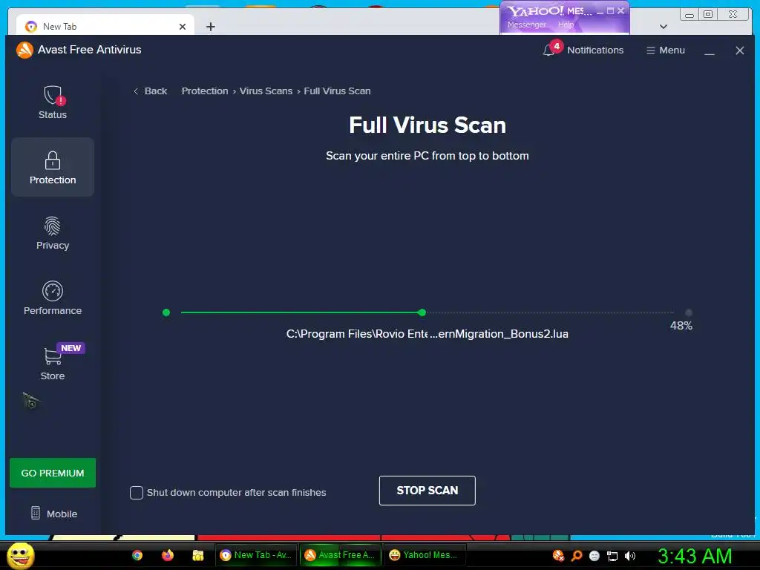Screen dimensions: 760x570
Task: Click the progress indicator current dot
Action: tap(422, 312)
